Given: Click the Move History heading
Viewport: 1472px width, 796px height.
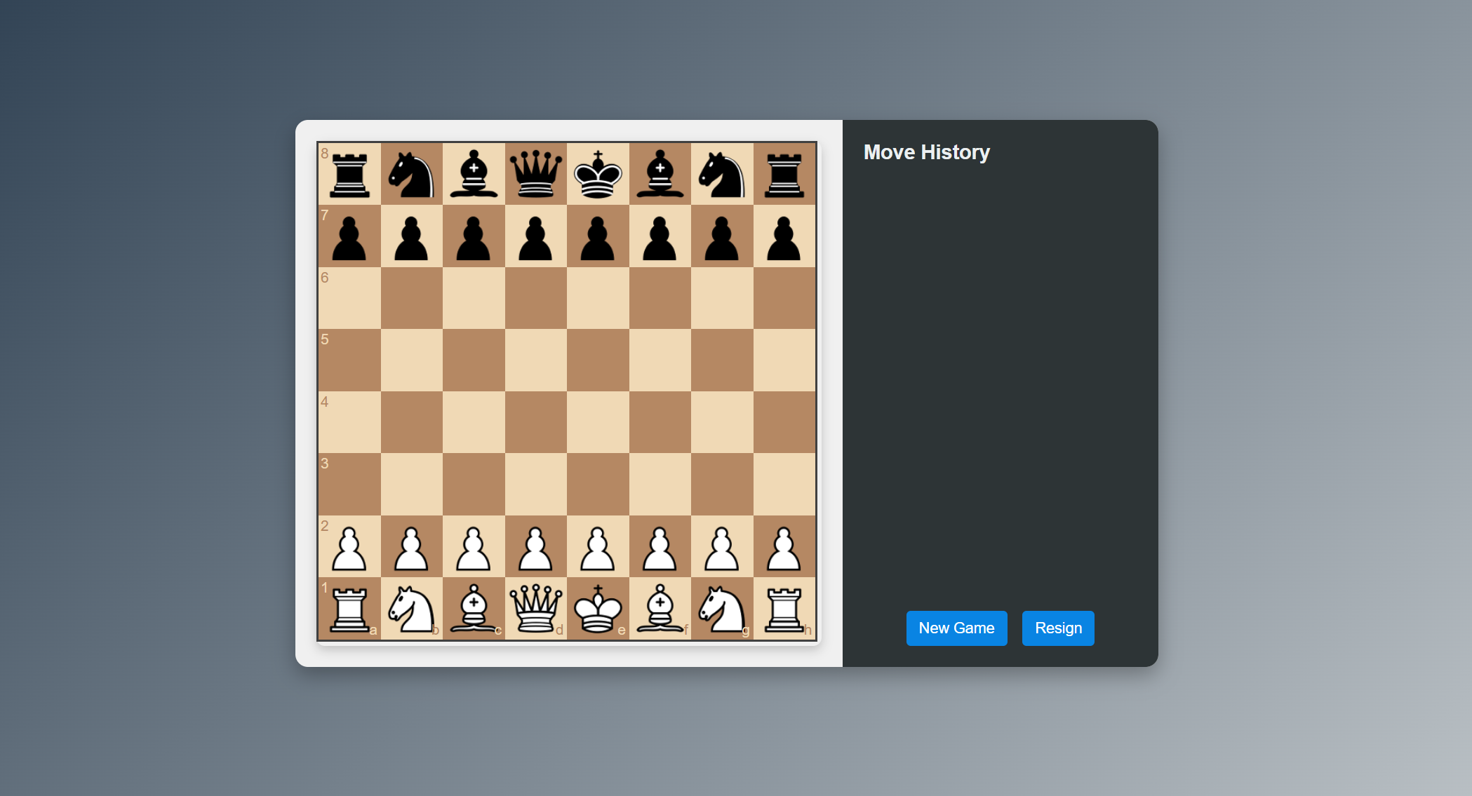Looking at the screenshot, I should pyautogui.click(x=926, y=152).
